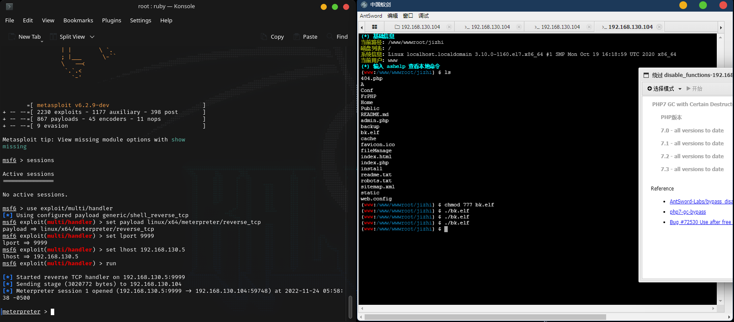Expand the Split View chevron dropdown
The width and height of the screenshot is (734, 322).
(x=92, y=37)
